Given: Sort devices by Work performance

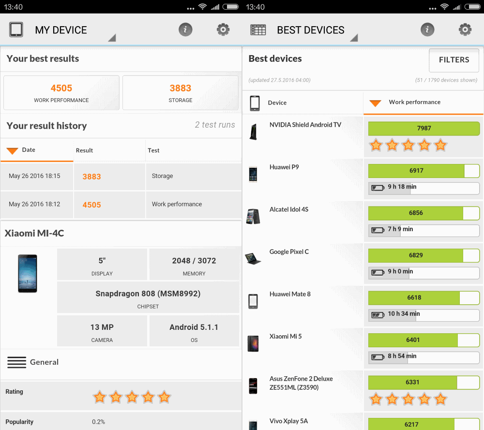Looking at the screenshot, I should (x=423, y=103).
